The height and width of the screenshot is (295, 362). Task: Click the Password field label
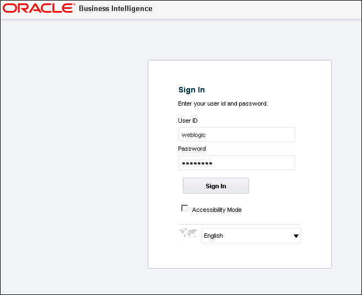192,149
